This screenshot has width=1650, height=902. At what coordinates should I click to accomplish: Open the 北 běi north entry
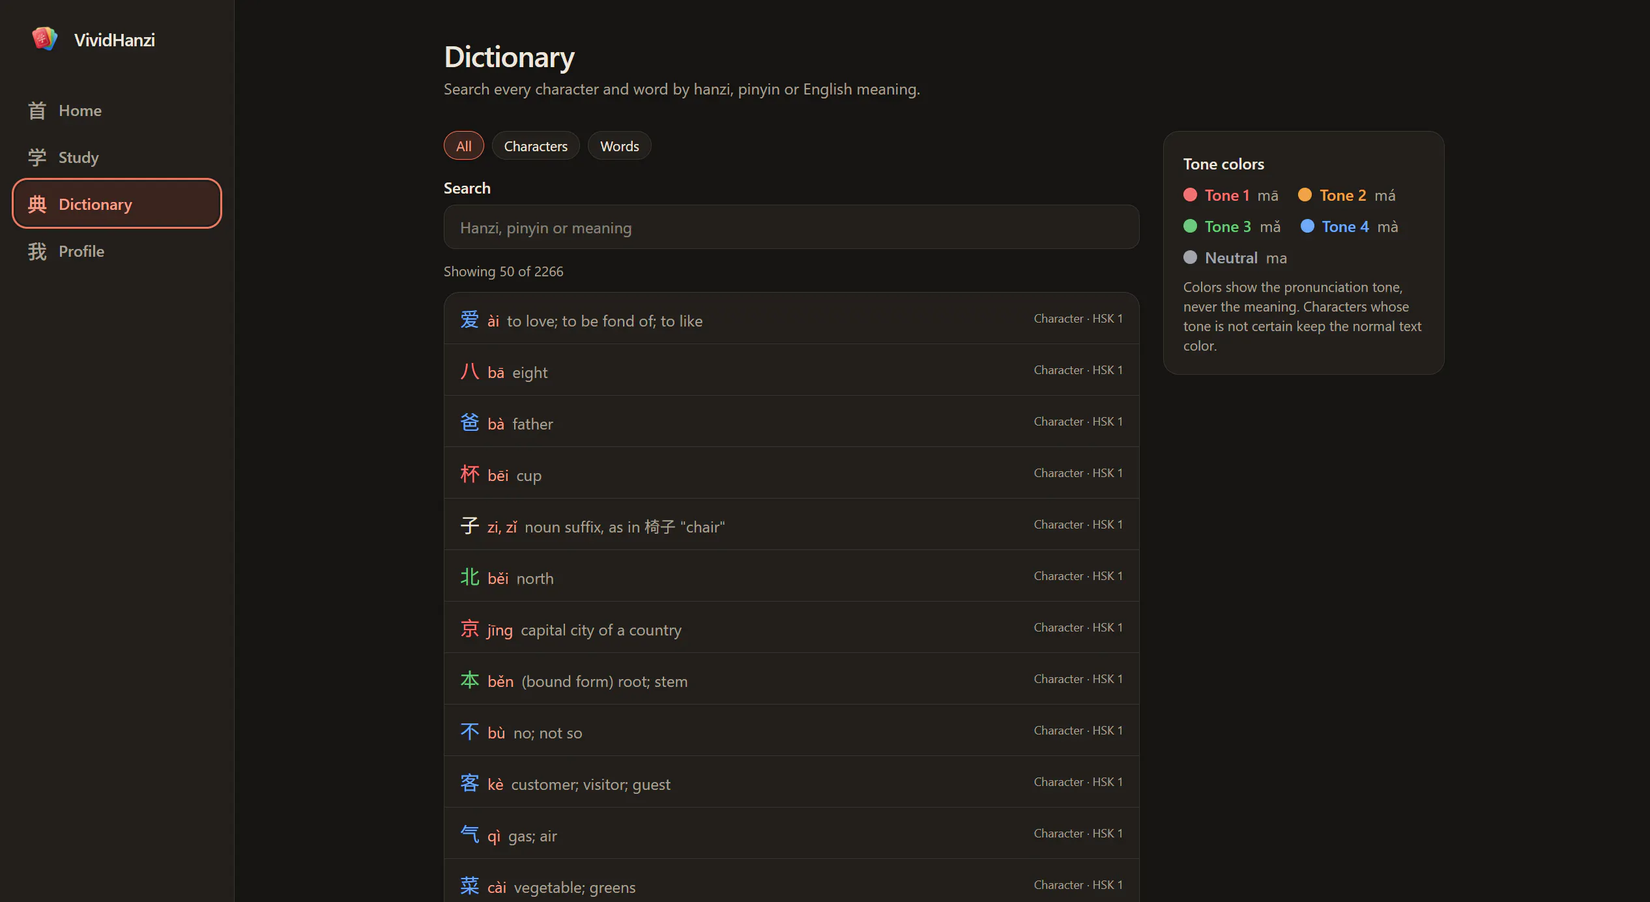click(x=791, y=576)
